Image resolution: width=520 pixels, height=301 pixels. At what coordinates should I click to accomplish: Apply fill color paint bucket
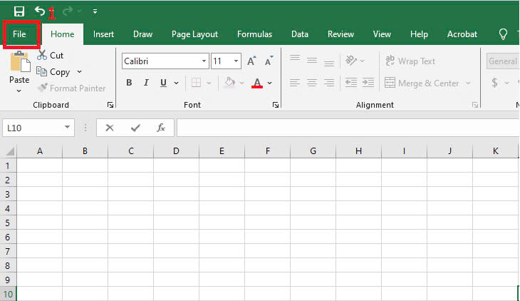coord(229,83)
